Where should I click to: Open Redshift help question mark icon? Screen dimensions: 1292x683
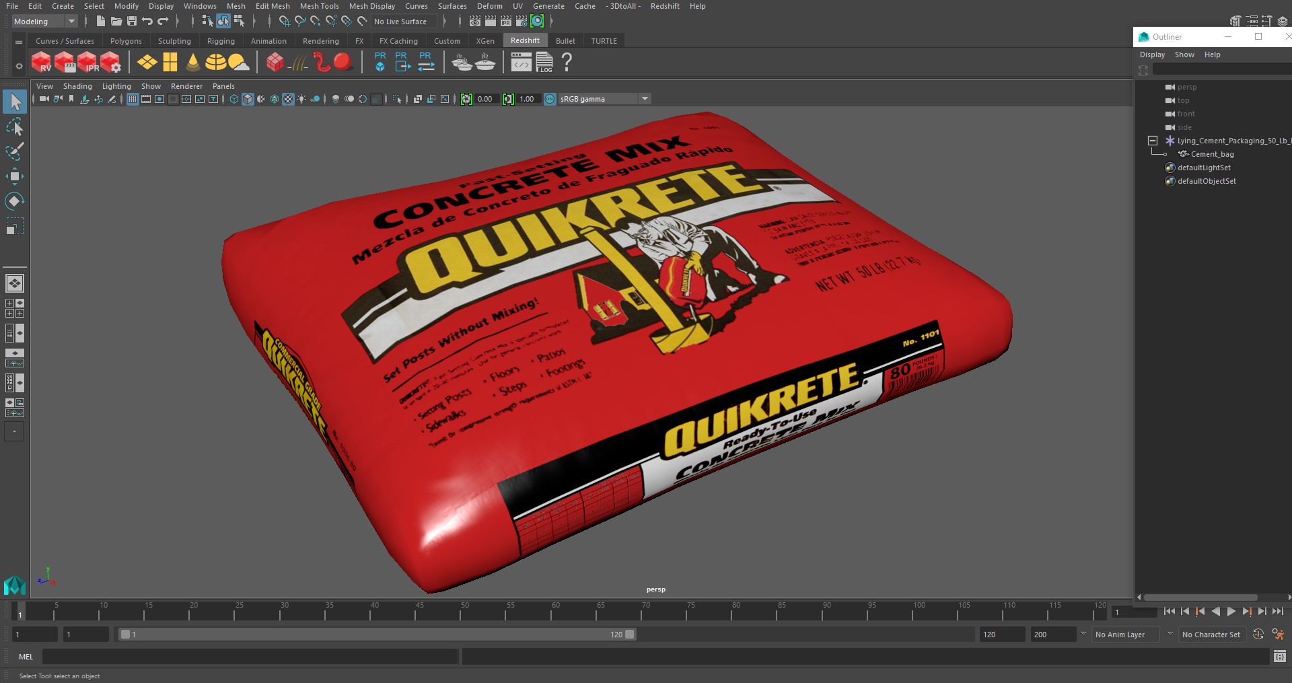pyautogui.click(x=567, y=63)
